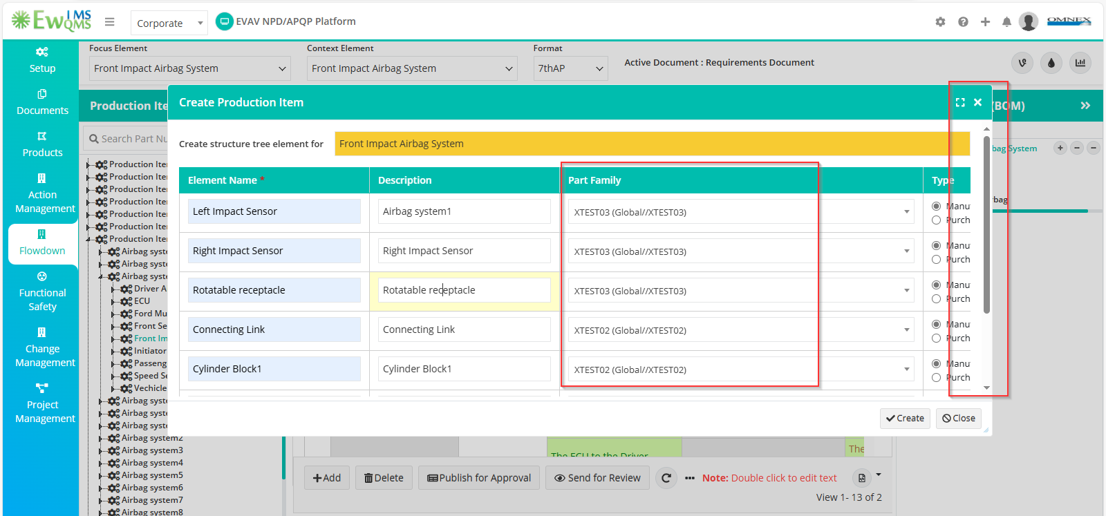Select Purch radio for Rotatable receptacle
This screenshot has height=516, width=1106.
click(x=936, y=299)
